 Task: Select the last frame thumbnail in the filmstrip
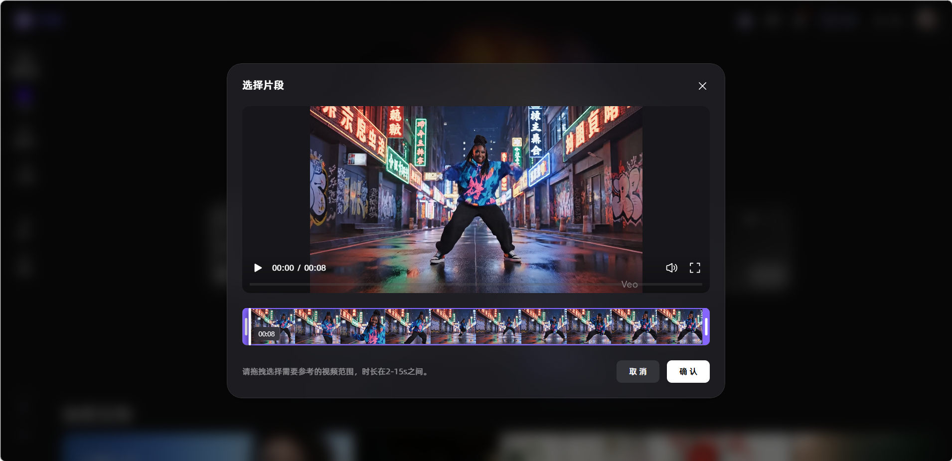click(679, 327)
